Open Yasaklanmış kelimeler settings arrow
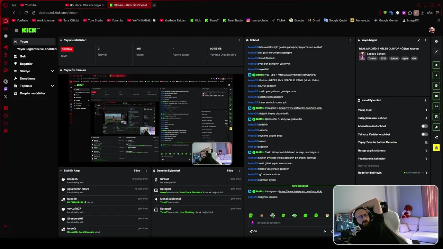The height and width of the screenshot is (249, 443). [x=426, y=159]
